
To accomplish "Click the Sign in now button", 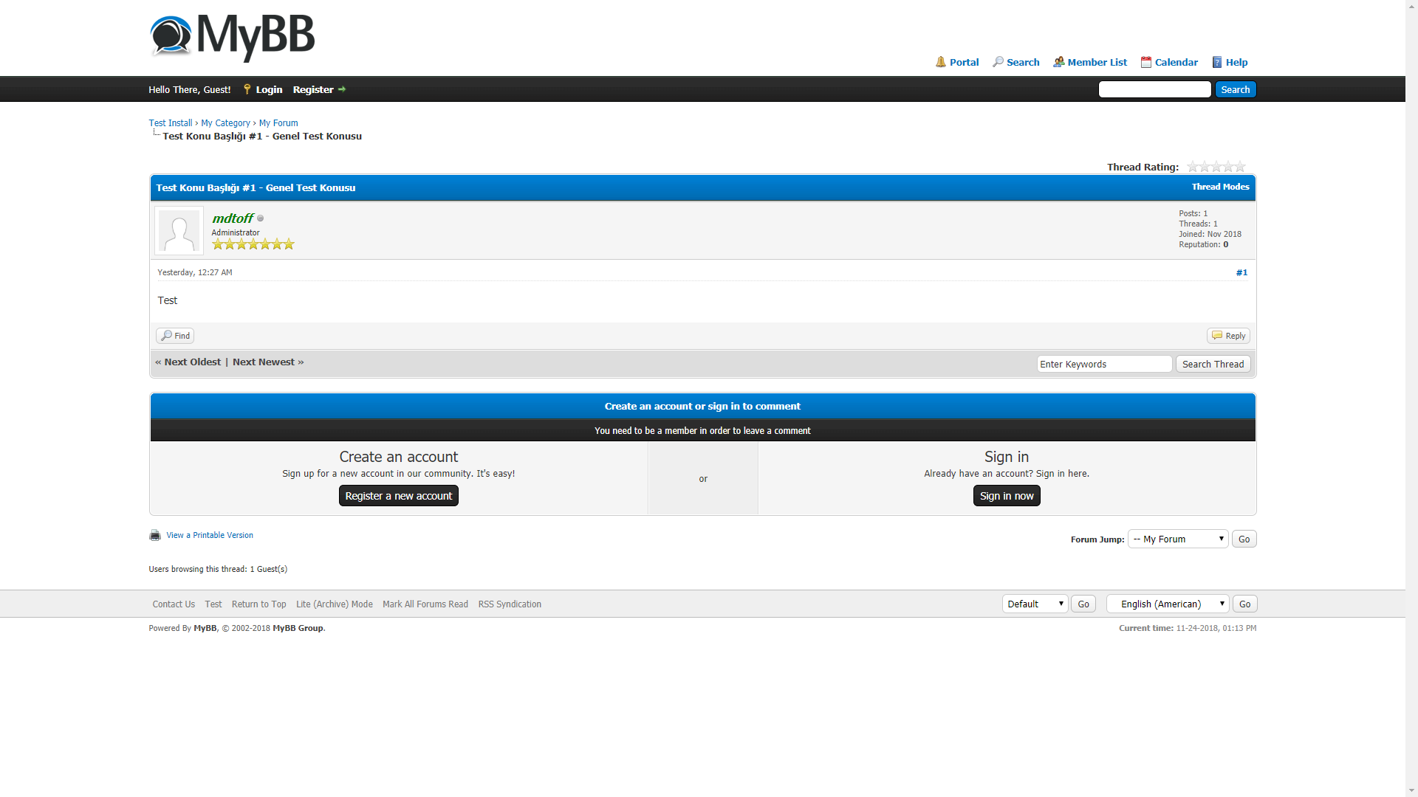I will point(1006,496).
